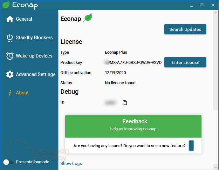Viewport: 219px width, 170px height.
Task: Maximize the Econap window
Action: (x=202, y=5)
